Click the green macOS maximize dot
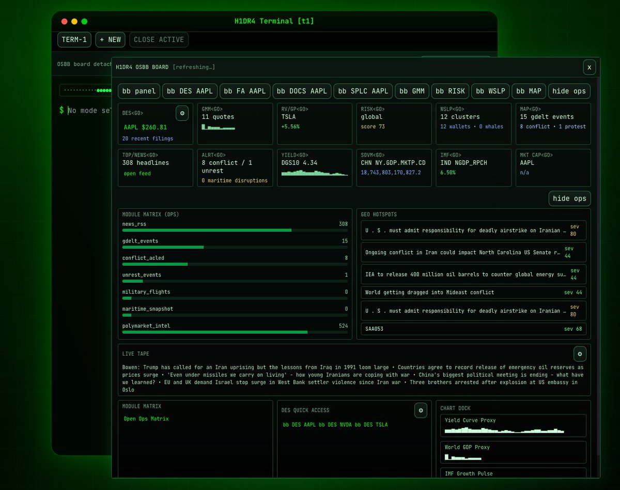The width and height of the screenshot is (620, 490). click(x=84, y=21)
